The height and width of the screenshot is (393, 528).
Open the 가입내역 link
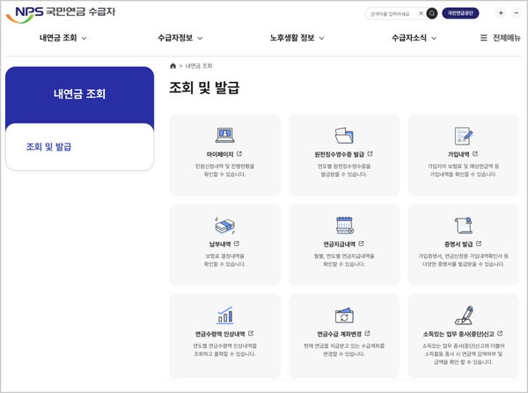coord(458,154)
